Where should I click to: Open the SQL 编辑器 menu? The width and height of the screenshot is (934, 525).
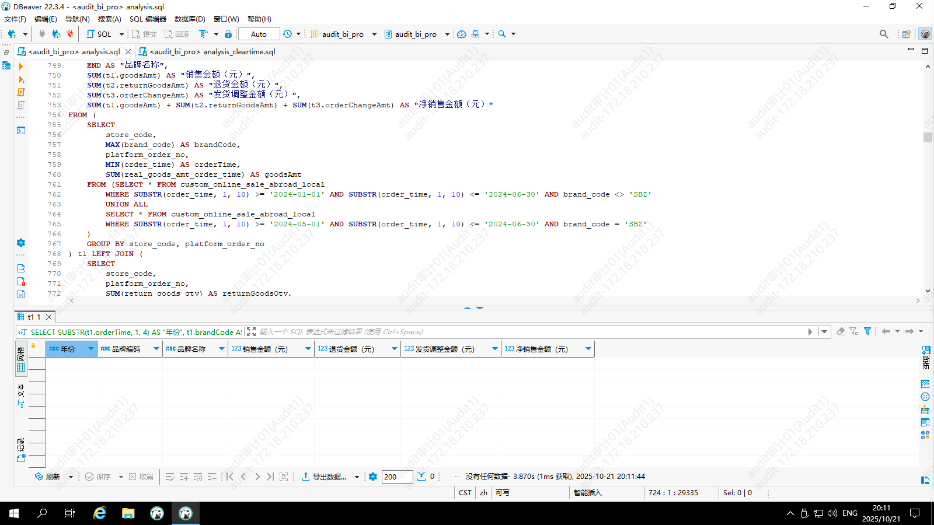click(148, 19)
